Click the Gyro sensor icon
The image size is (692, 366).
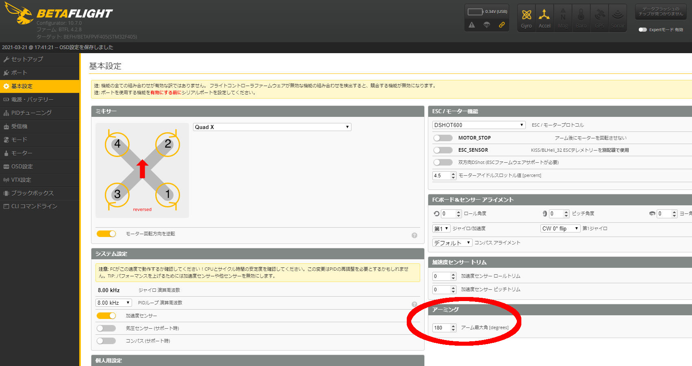526,18
